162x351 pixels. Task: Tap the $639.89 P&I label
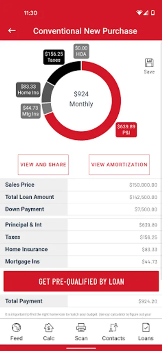(x=126, y=130)
